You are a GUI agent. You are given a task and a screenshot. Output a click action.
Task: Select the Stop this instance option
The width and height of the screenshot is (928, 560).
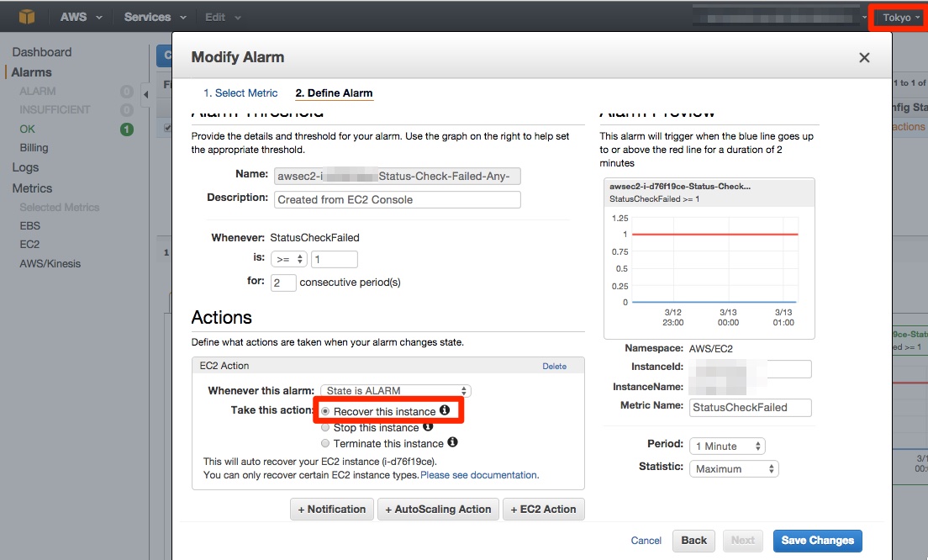coord(325,426)
